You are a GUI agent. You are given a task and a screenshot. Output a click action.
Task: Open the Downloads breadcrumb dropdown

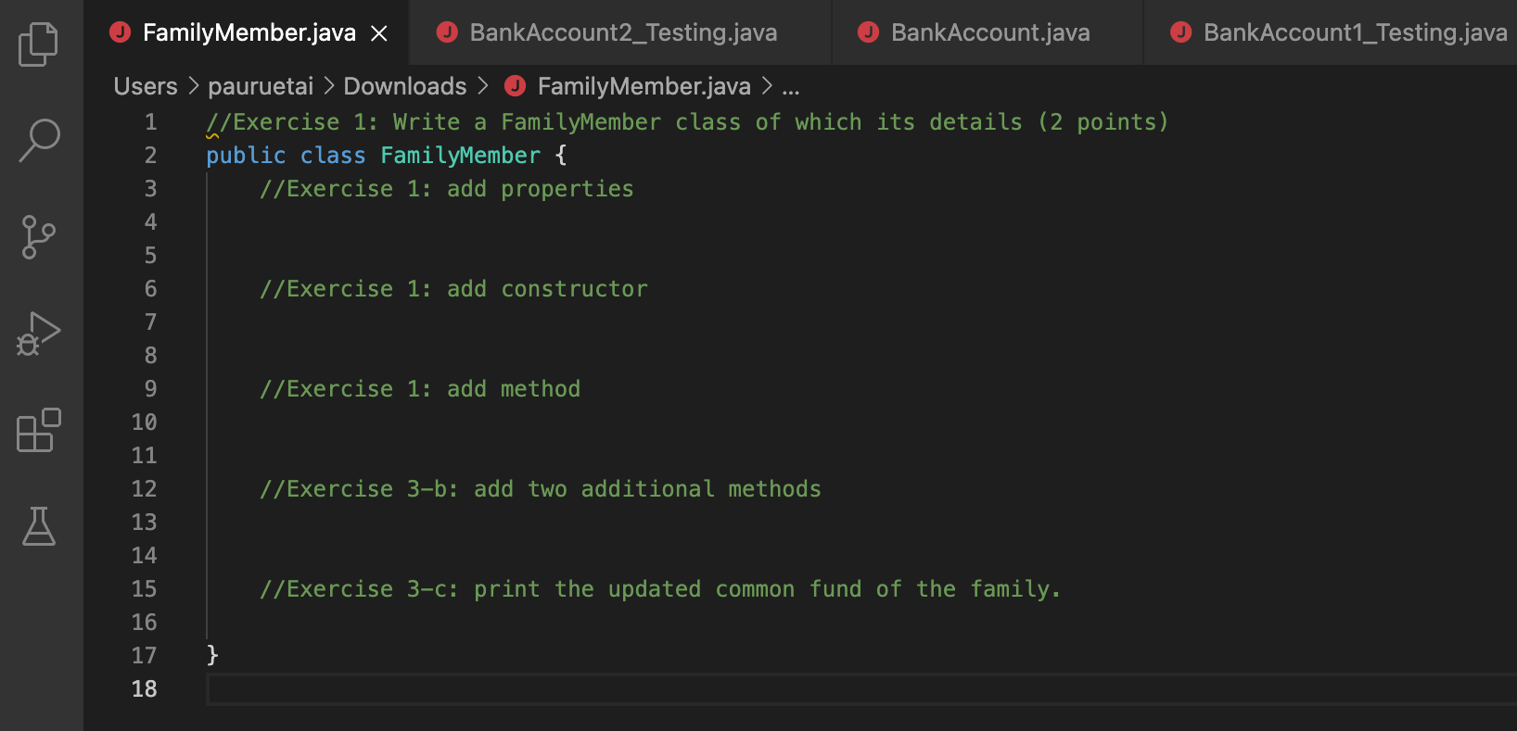(x=405, y=86)
